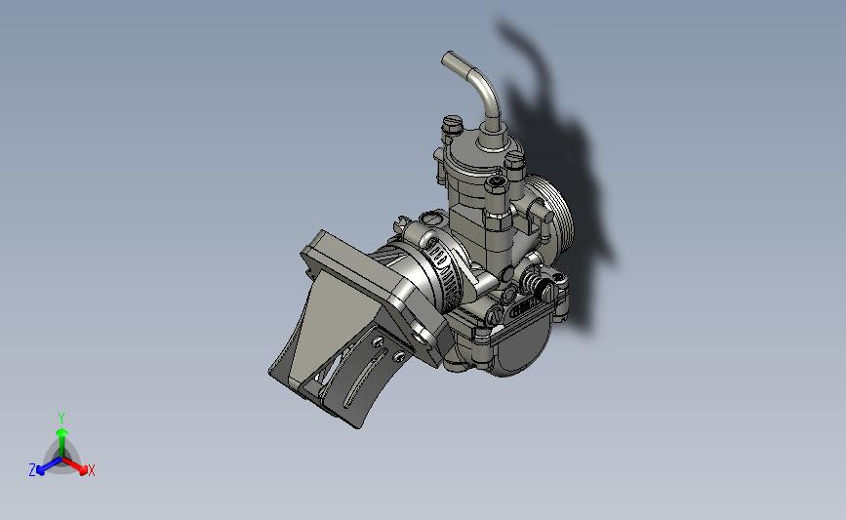Click the green Y axis of the triad
Screen dimensions: 846x520
pyautogui.click(x=61, y=441)
